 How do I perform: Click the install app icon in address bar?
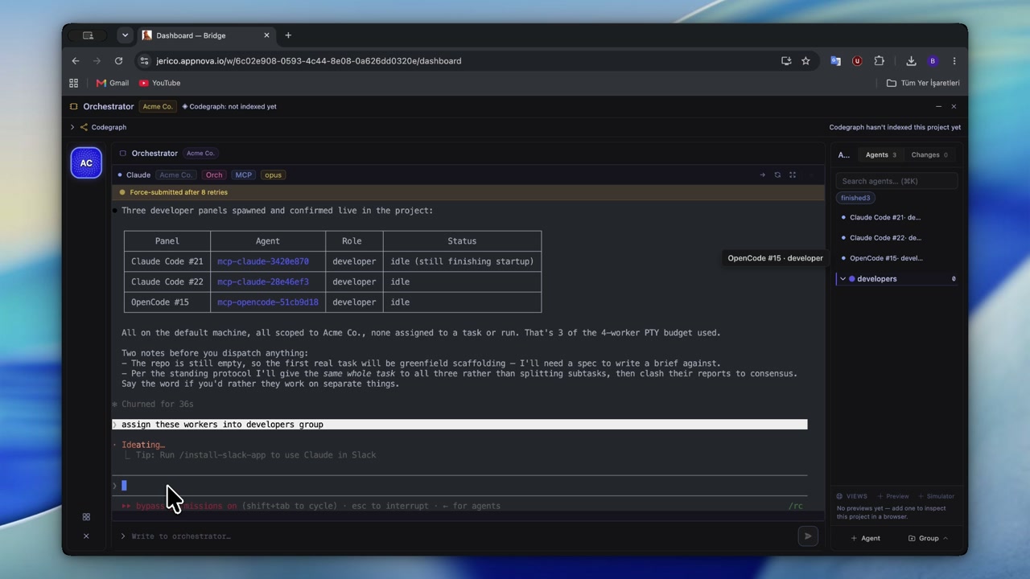786,61
